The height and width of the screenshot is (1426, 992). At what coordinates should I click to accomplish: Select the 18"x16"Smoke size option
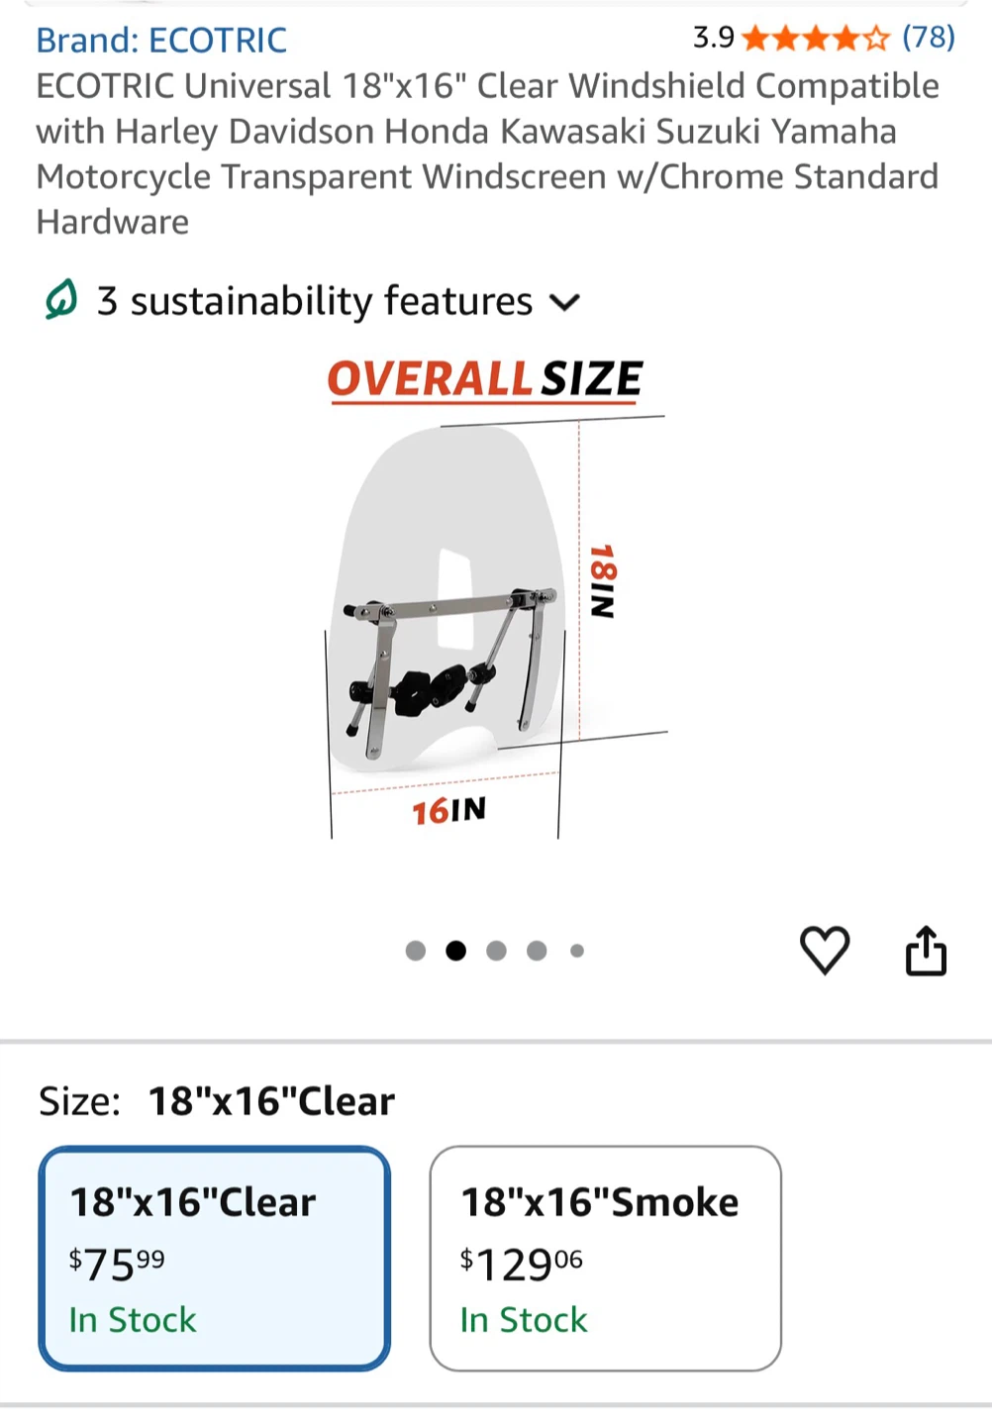click(606, 1259)
